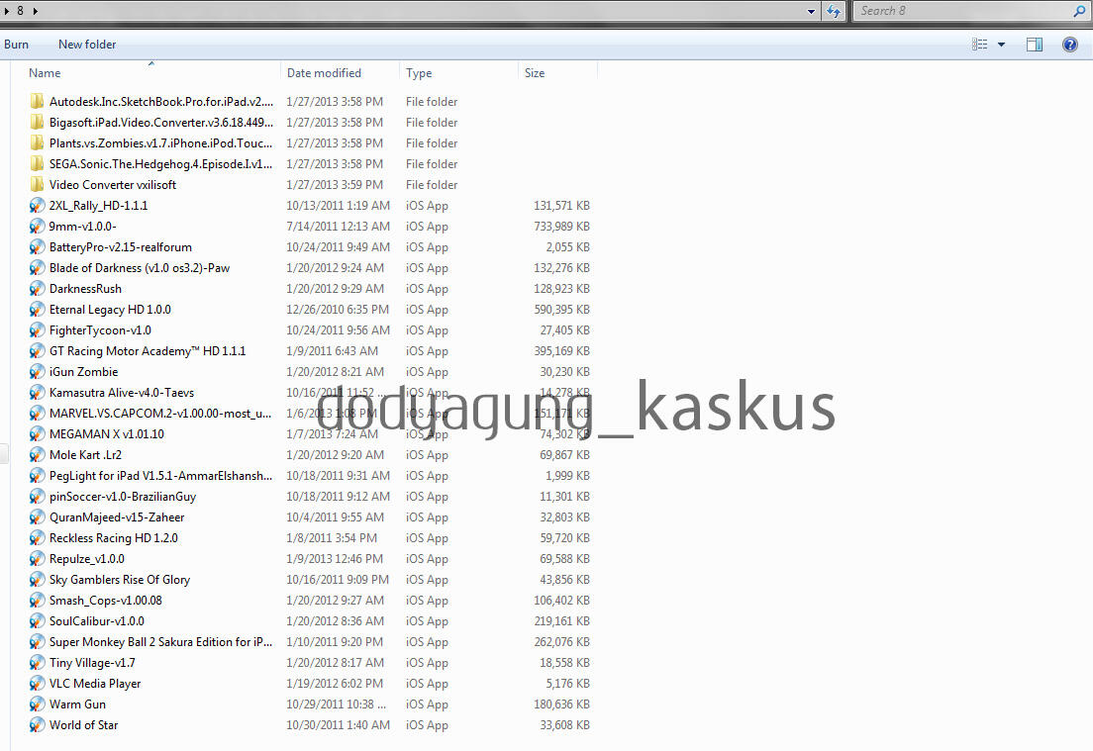Click the Super Monkey Ball 2 Sakura file name

click(x=161, y=642)
